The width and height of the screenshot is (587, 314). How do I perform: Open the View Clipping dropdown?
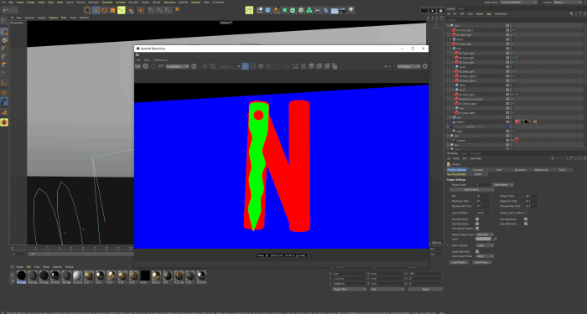tap(485, 245)
